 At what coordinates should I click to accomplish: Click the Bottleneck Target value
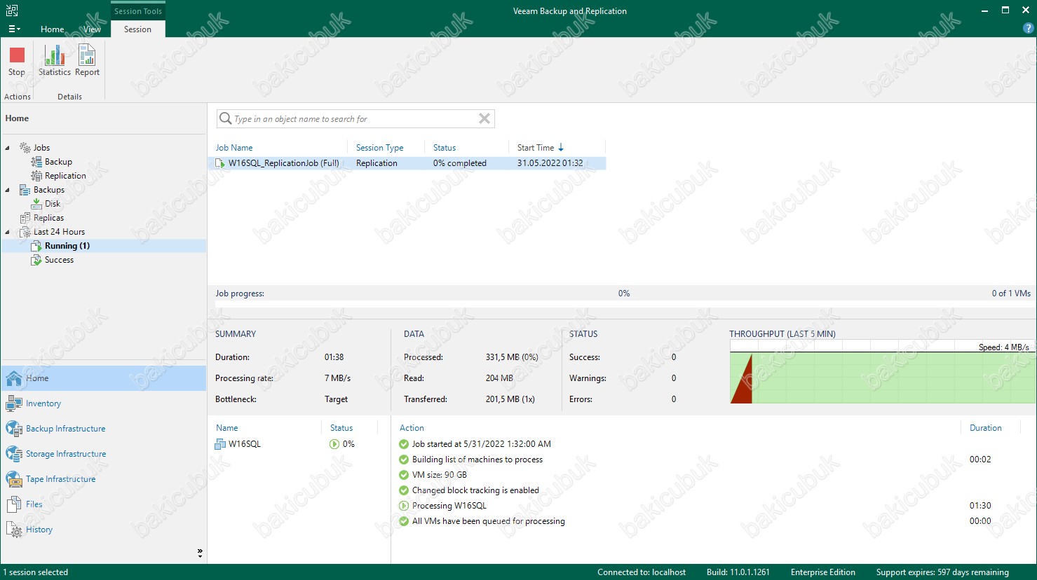(x=336, y=399)
